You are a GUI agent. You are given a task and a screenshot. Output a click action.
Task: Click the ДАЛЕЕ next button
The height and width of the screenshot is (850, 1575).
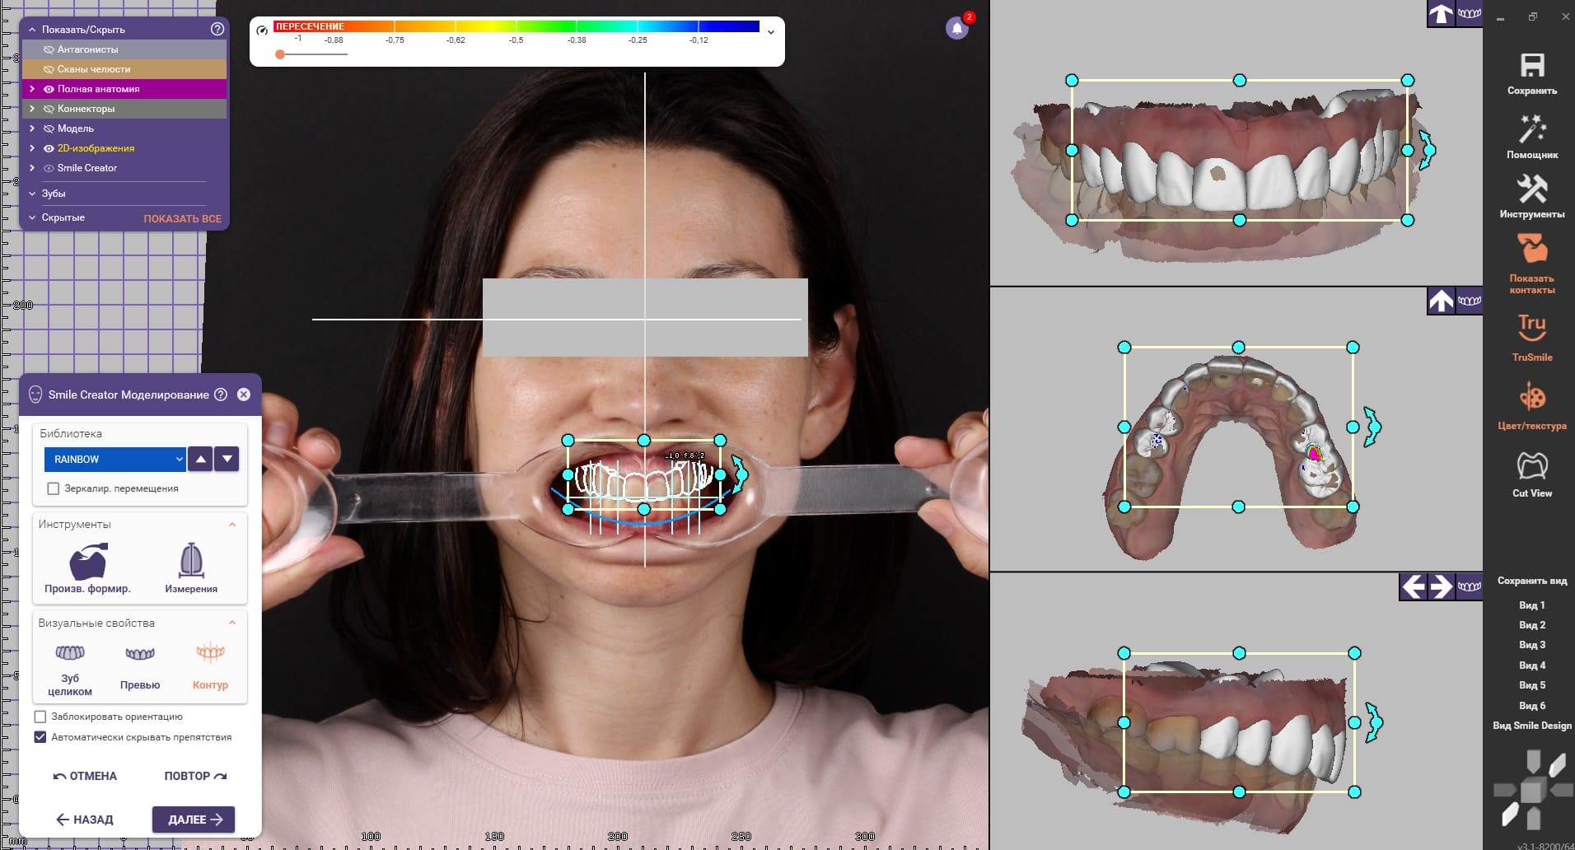point(194,820)
